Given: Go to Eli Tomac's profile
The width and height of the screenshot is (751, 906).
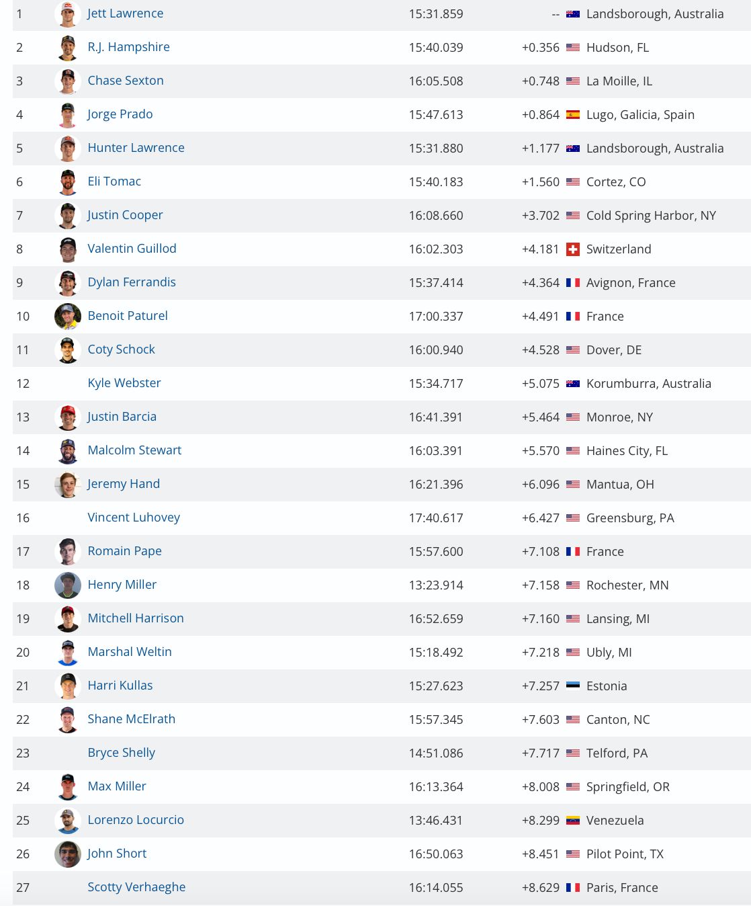Looking at the screenshot, I should coord(114,181).
